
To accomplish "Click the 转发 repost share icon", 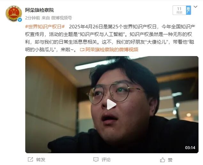I will click(x=30, y=160).
